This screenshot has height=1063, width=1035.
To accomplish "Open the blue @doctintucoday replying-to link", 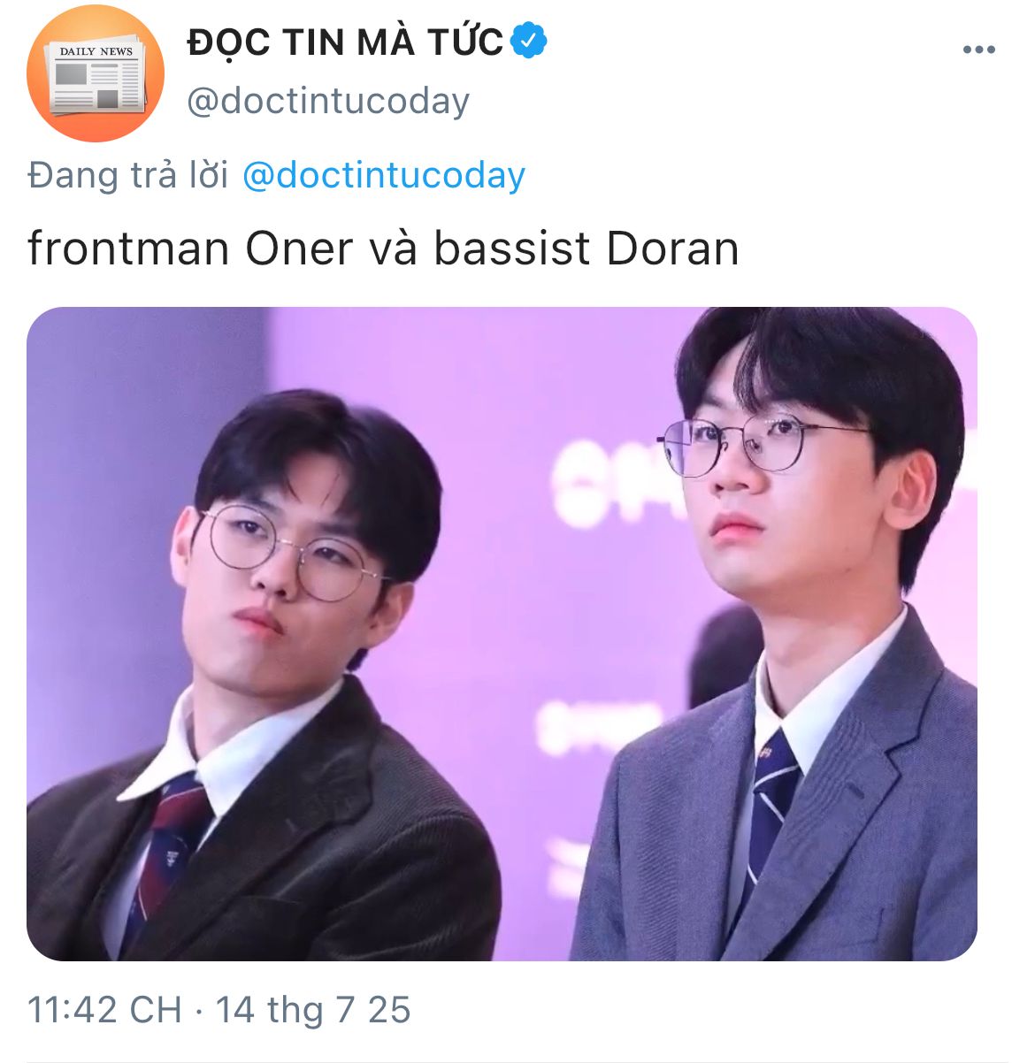I will tap(383, 175).
